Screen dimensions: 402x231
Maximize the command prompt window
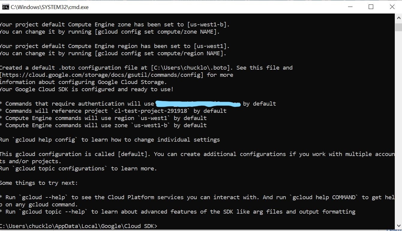click(x=371, y=7)
